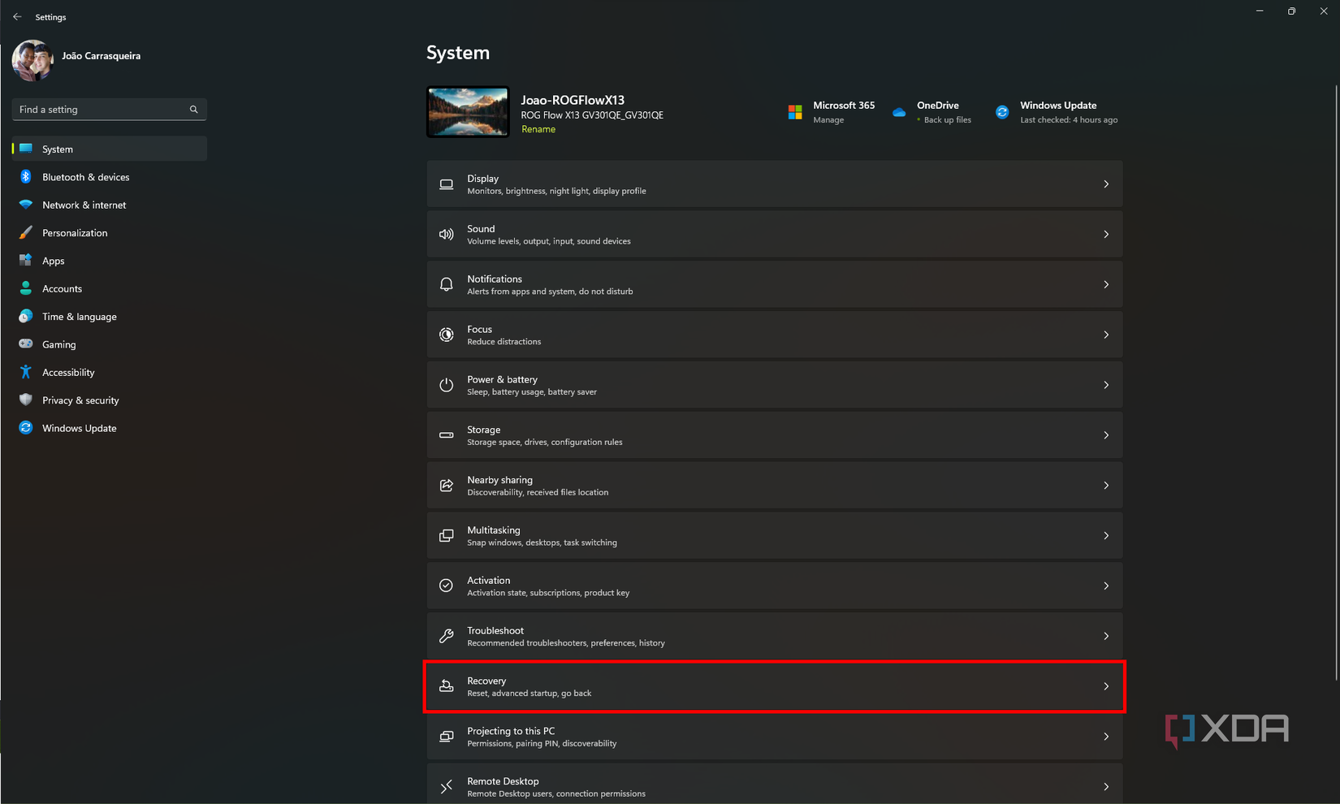Click the Find a setting search box
The width and height of the screenshot is (1340, 804).
coord(102,110)
